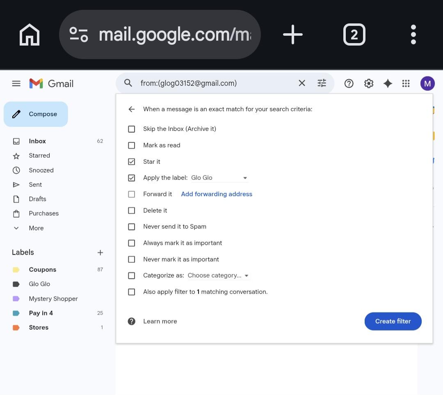Click the Labels section heading

23,252
